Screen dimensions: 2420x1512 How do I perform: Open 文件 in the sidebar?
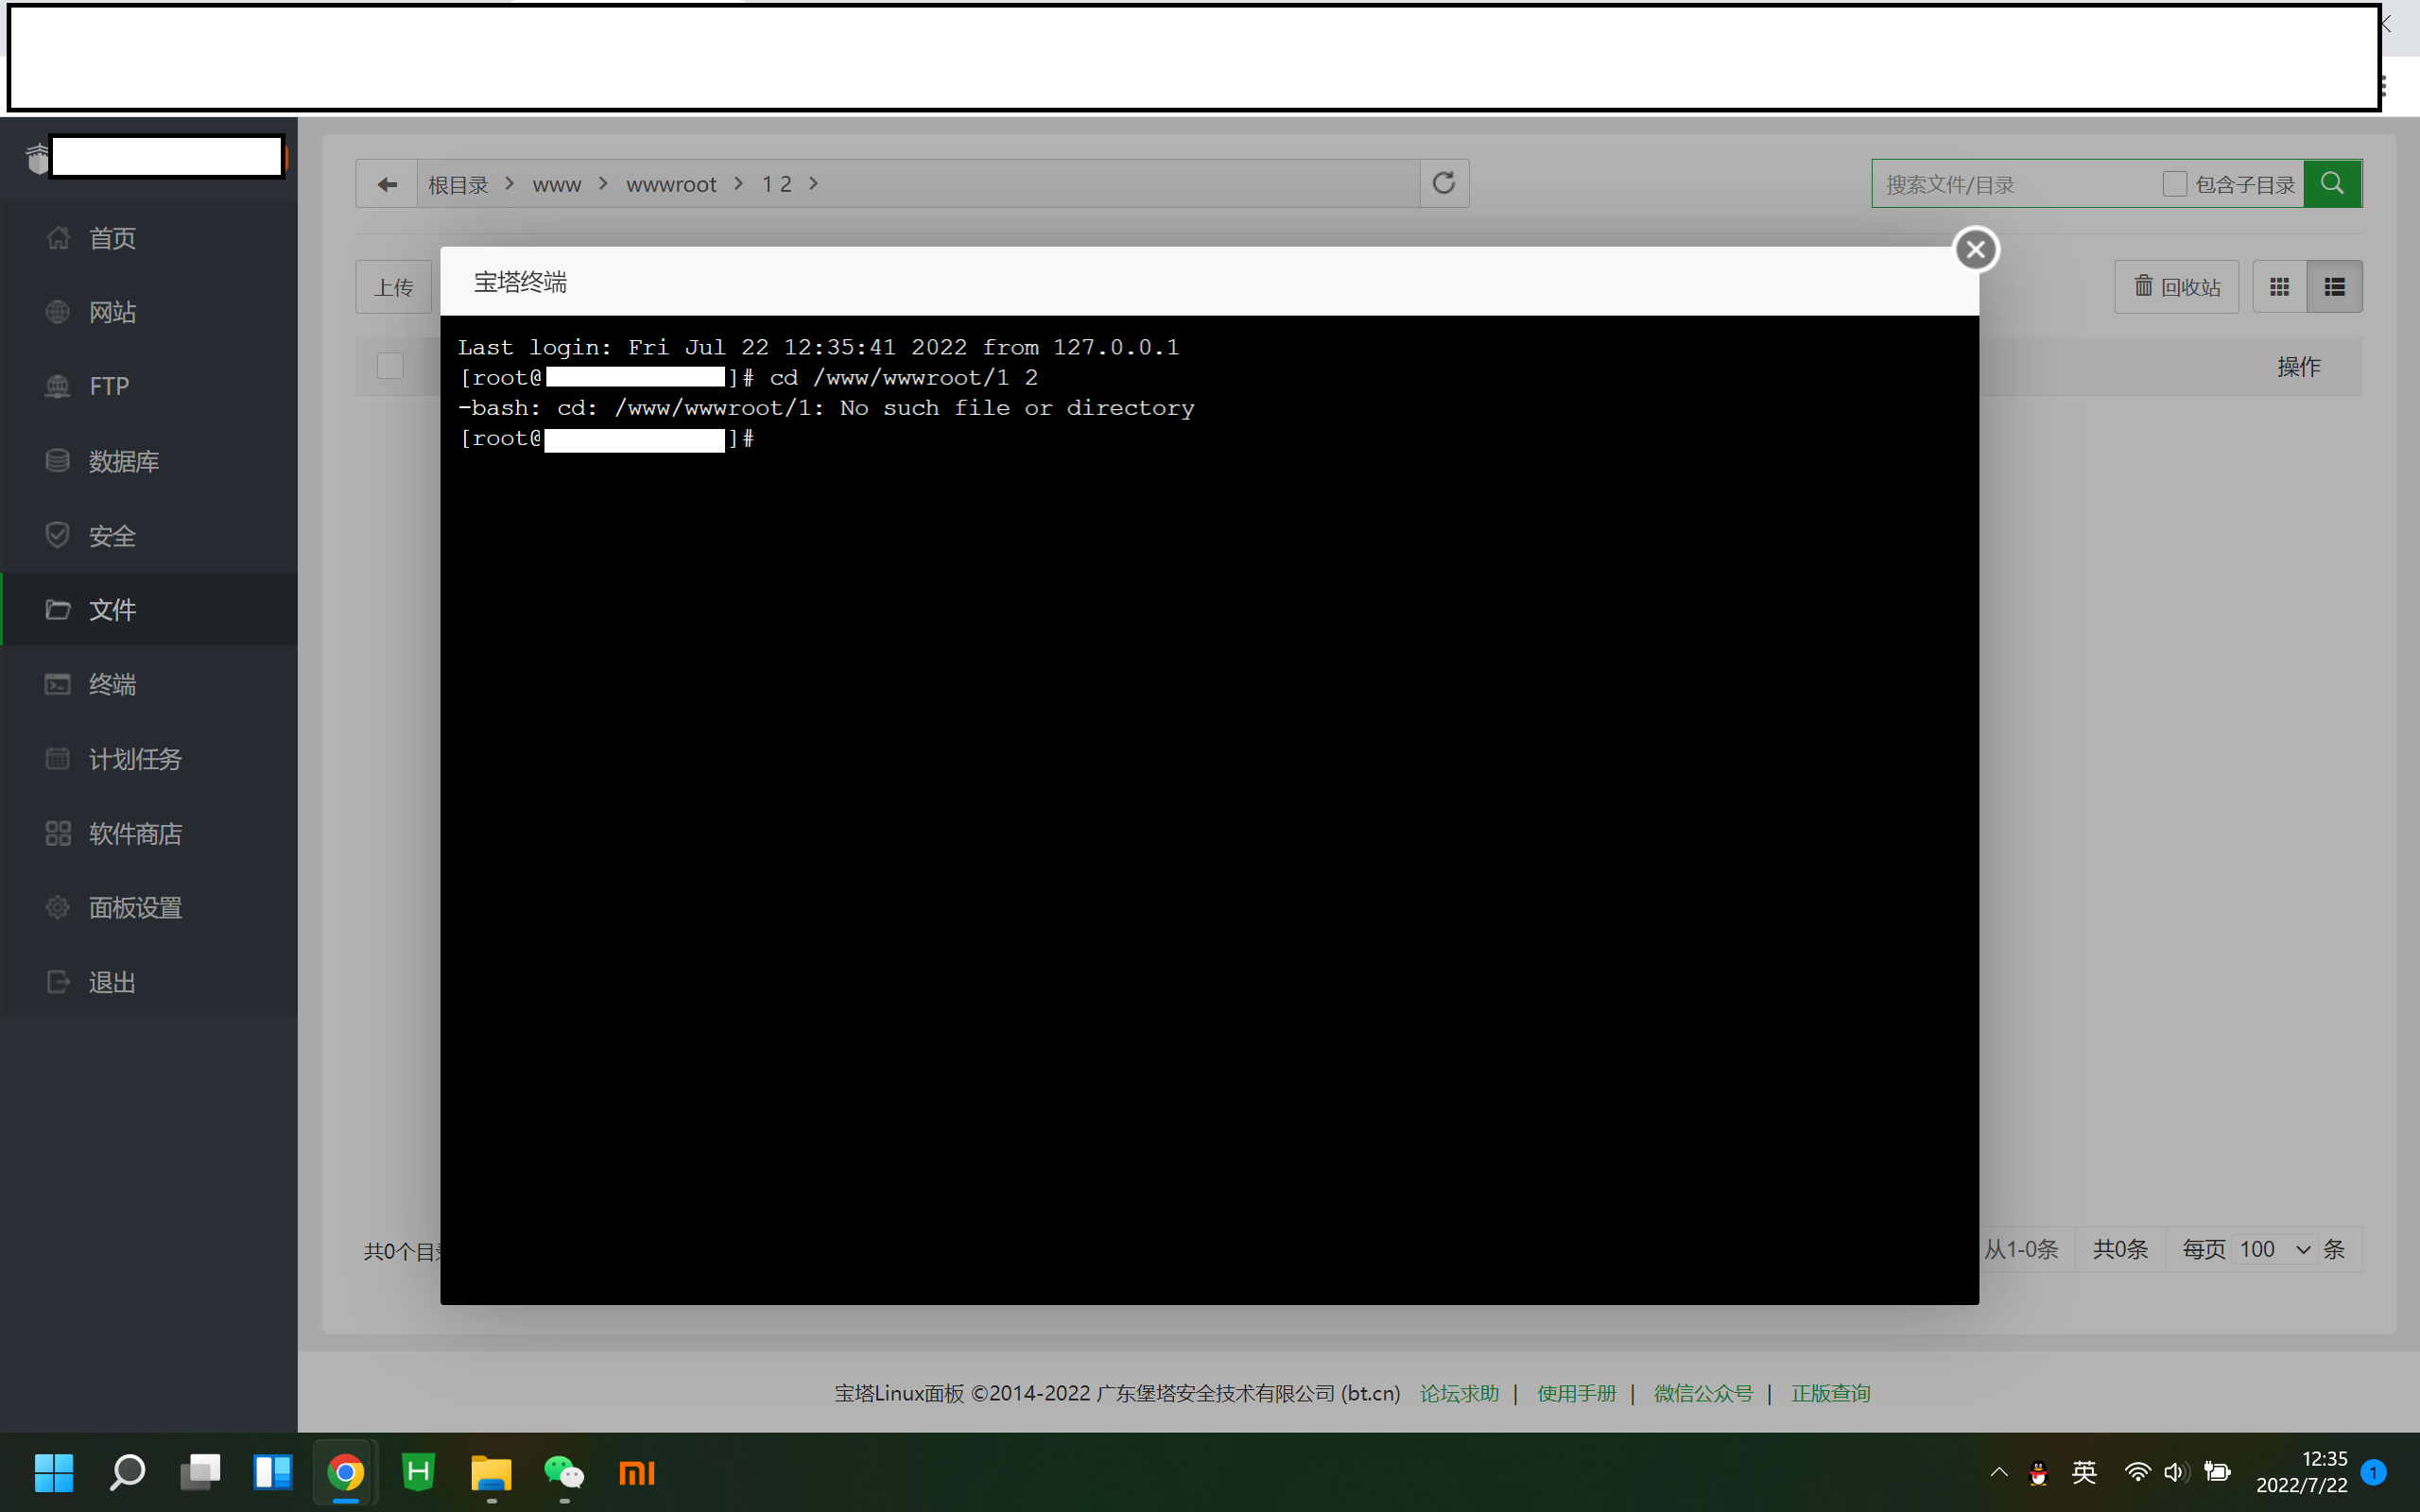[149, 609]
